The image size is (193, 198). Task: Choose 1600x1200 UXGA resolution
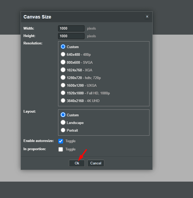pyautogui.click(x=63, y=85)
